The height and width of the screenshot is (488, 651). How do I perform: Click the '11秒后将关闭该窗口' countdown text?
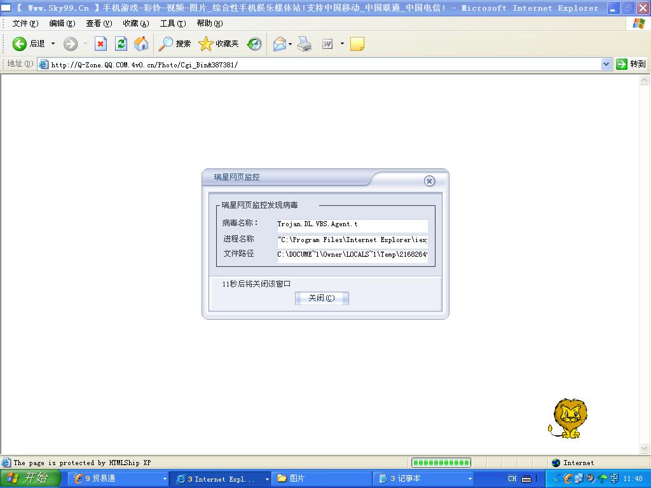pos(256,284)
